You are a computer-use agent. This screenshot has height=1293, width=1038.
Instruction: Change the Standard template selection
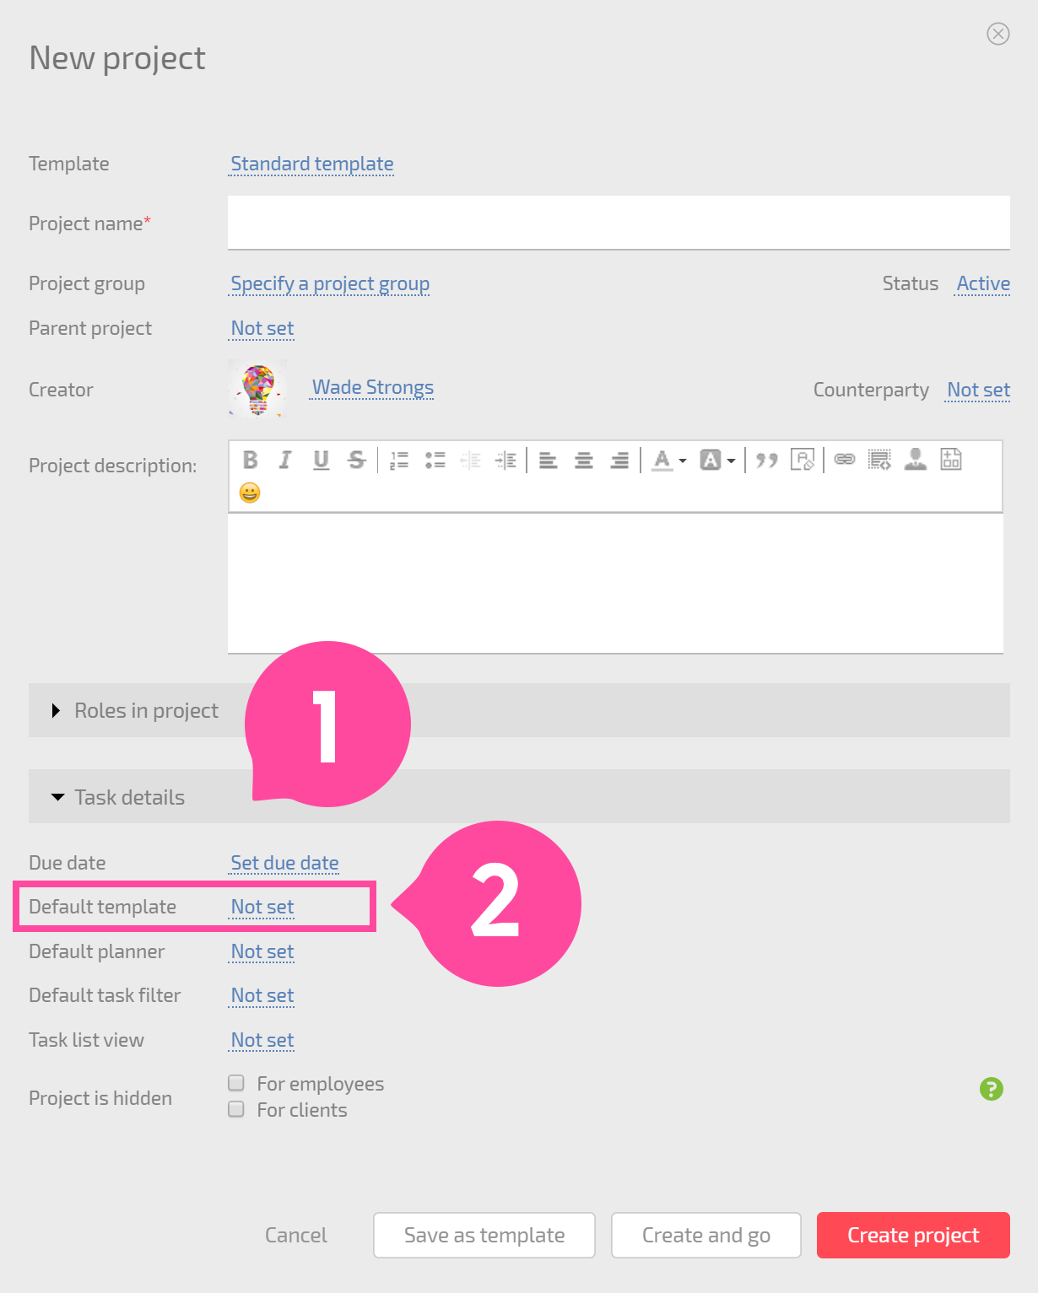312,164
